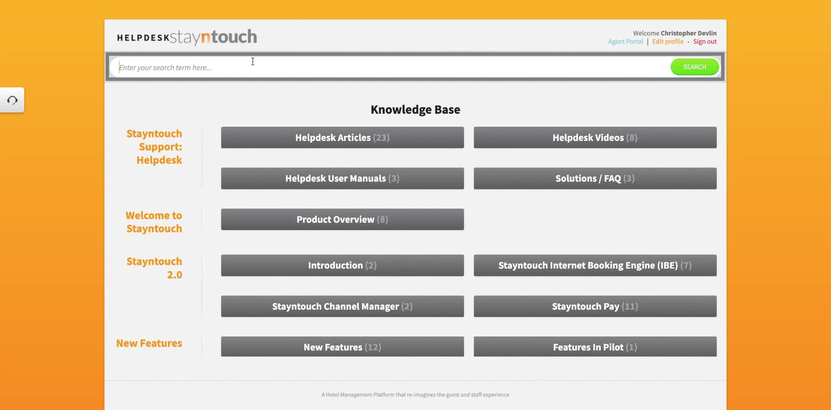Viewport: 831px width, 410px height.
Task: Open Product Overview (8) category
Action: pyautogui.click(x=342, y=219)
